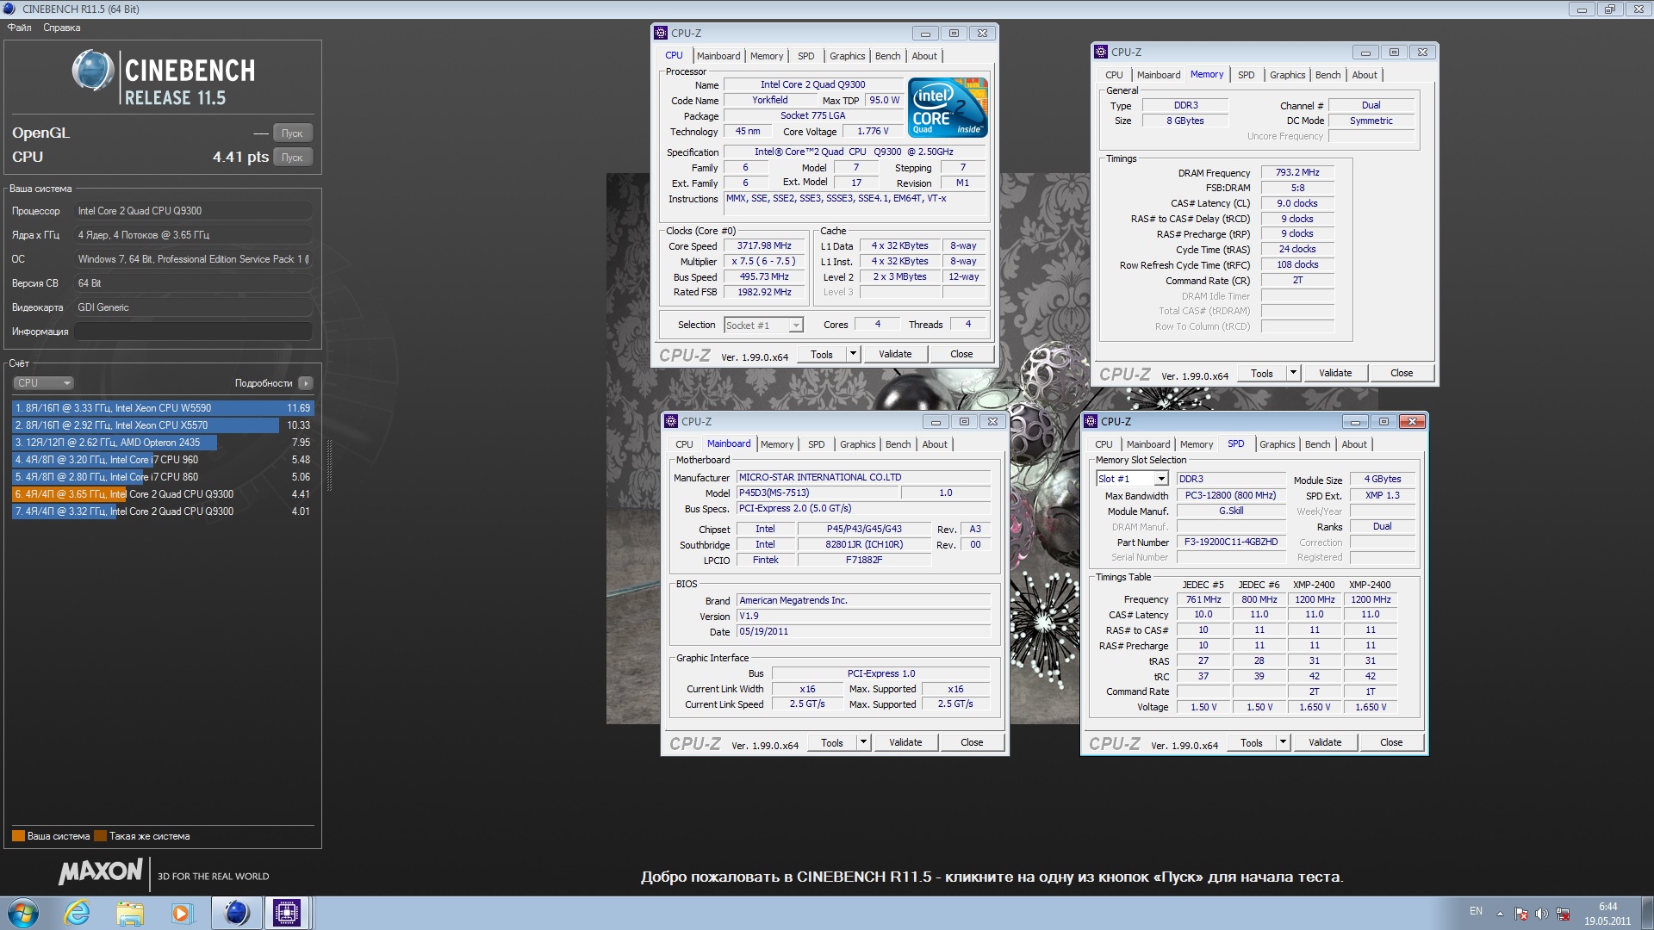The image size is (1654, 930).
Task: Run the CPU test with Пуск
Action: click(293, 158)
